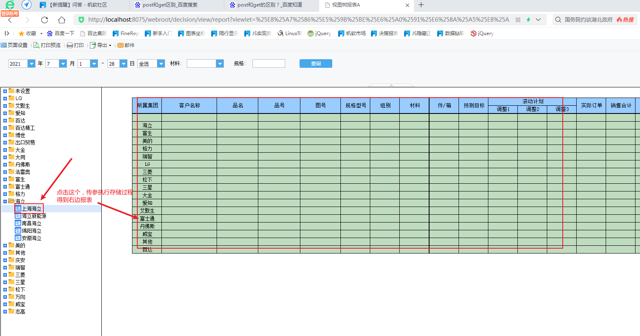The height and width of the screenshot is (336, 640).
Task: Collapse the 海立 tree folder
Action: 5,201
